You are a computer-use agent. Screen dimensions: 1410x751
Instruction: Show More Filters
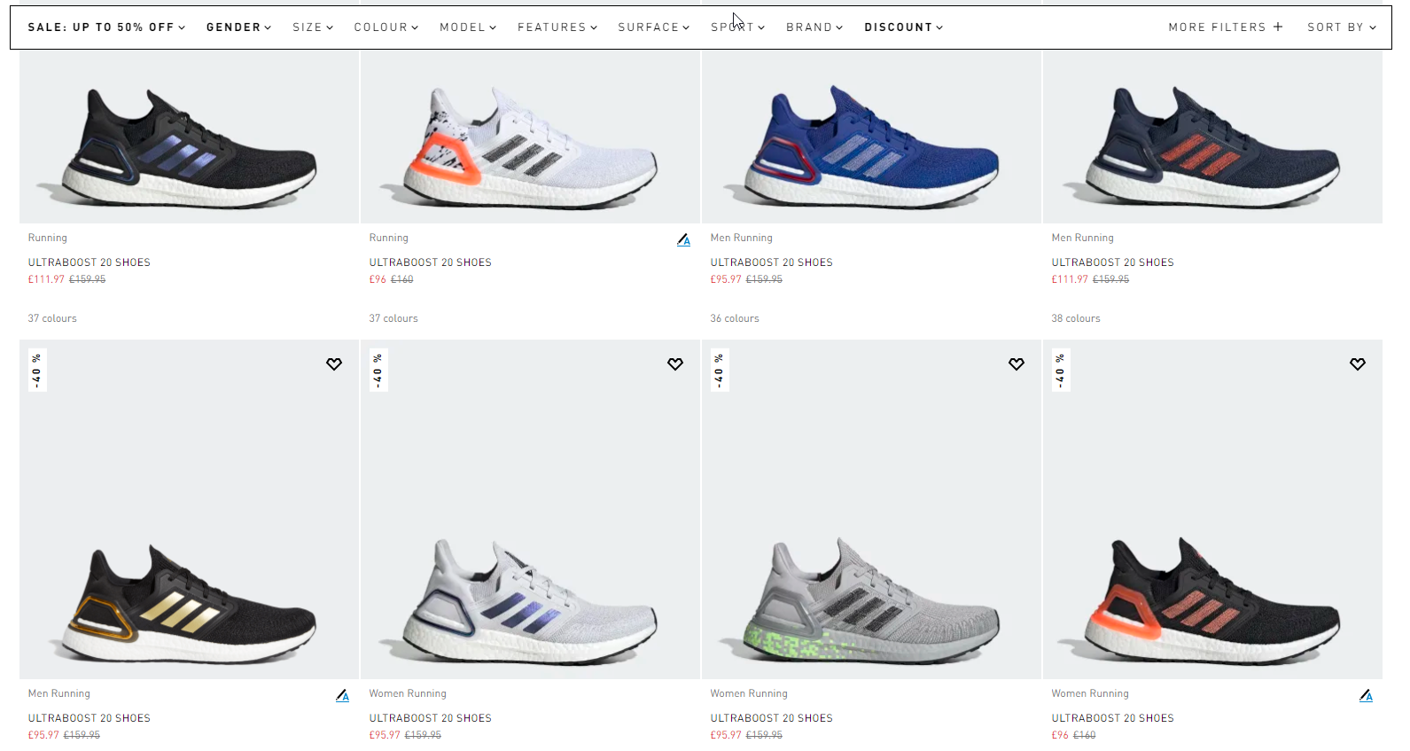pyautogui.click(x=1226, y=27)
